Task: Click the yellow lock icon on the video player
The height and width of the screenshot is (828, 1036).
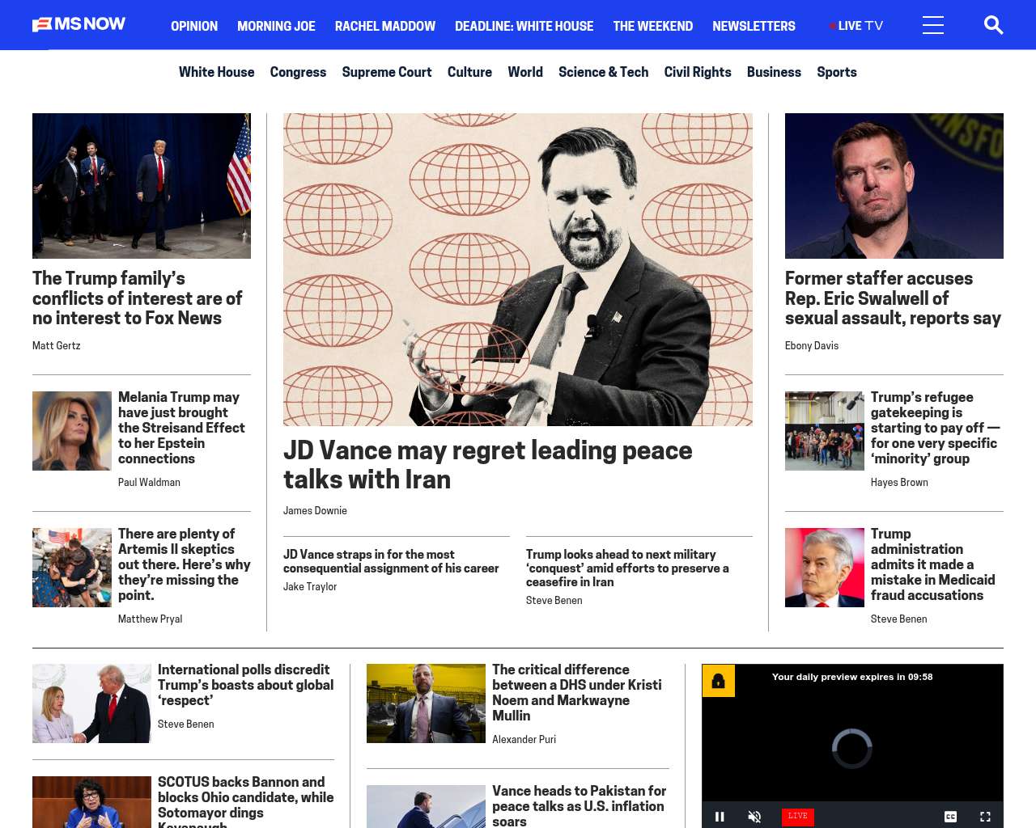Action: pyautogui.click(x=718, y=681)
